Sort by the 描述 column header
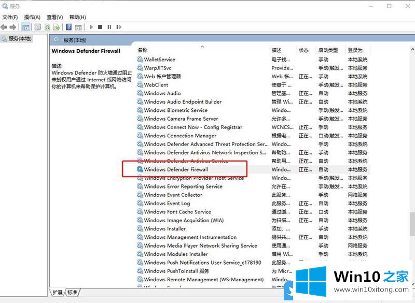 283,50
